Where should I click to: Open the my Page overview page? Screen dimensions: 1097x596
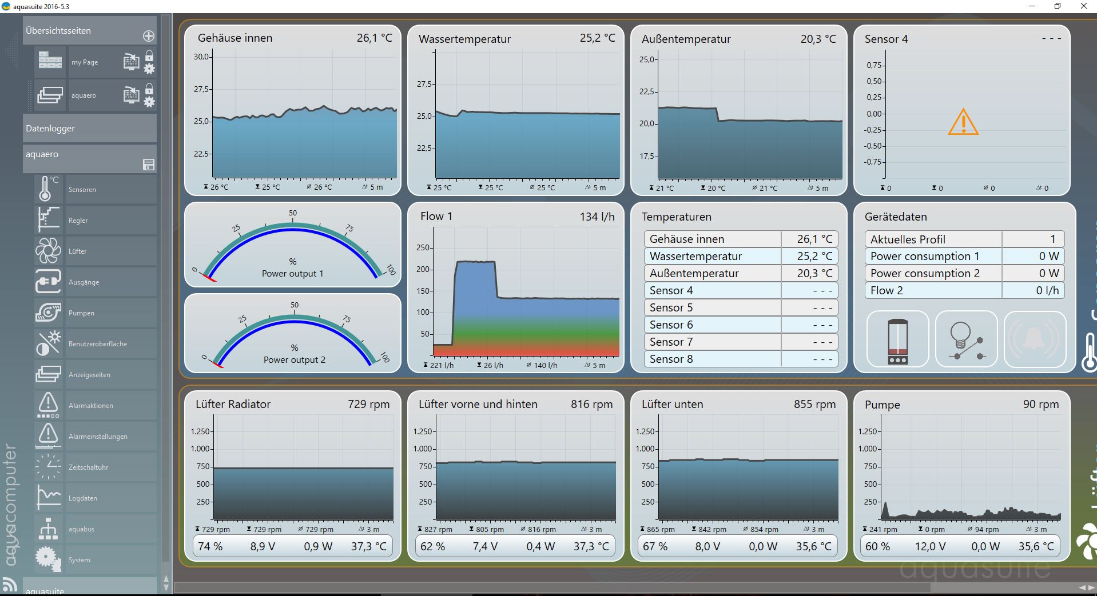click(84, 62)
